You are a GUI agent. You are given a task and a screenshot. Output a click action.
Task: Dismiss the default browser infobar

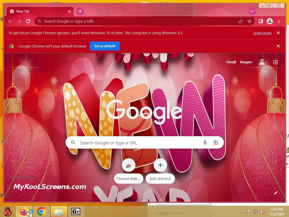[278, 46]
